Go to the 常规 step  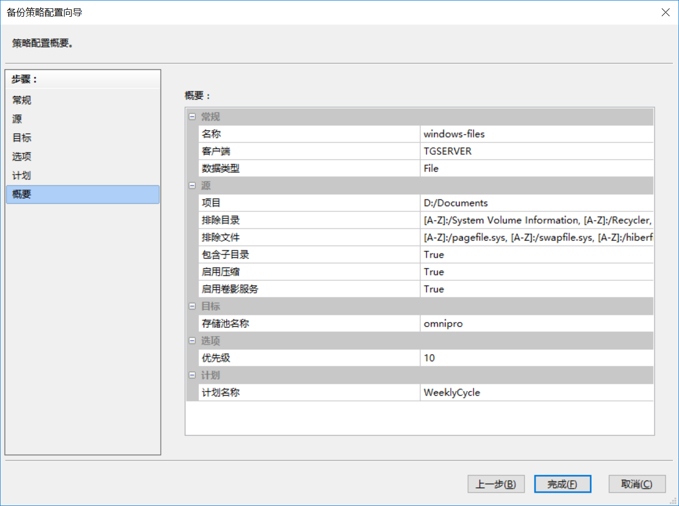(22, 100)
